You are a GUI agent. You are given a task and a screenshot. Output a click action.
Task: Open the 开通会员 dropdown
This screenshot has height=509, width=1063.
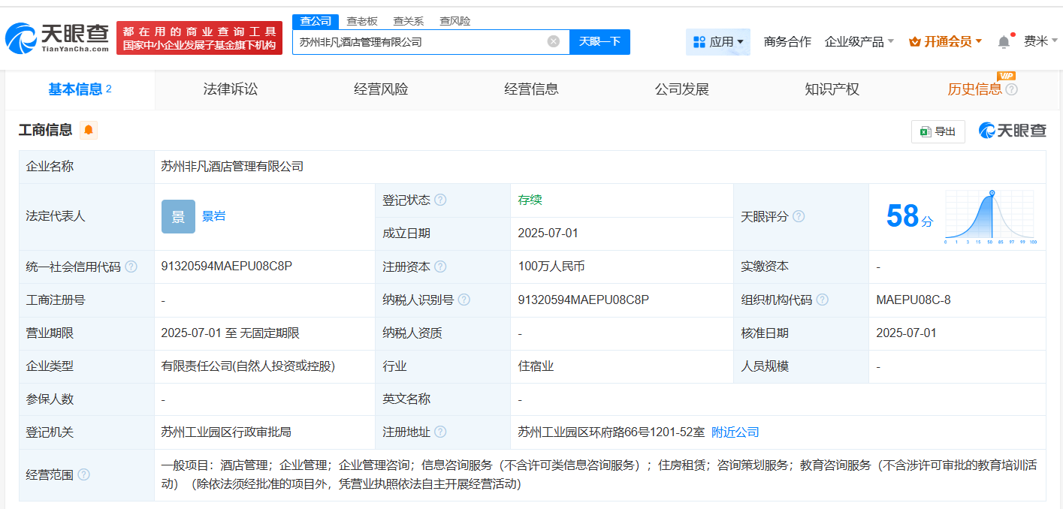click(x=945, y=42)
